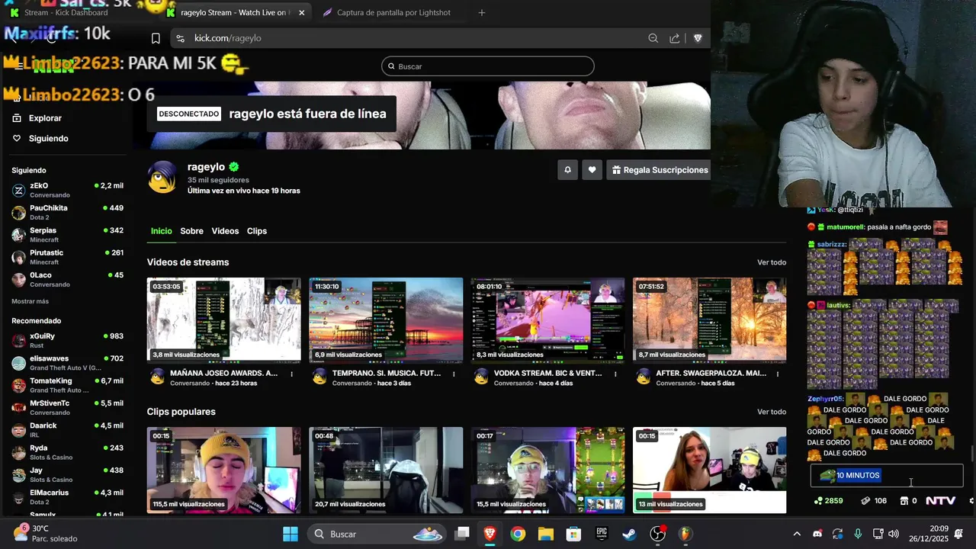Play the clip with 15,5 mil visualizaciones

pyautogui.click(x=547, y=470)
